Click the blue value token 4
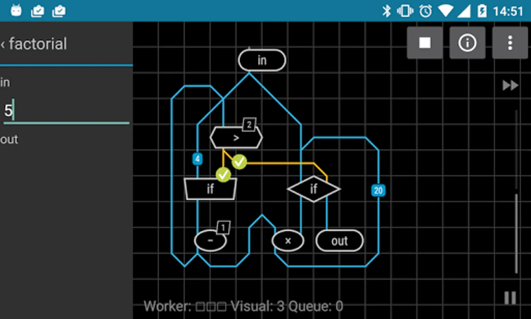The image size is (531, 319). coord(197,159)
